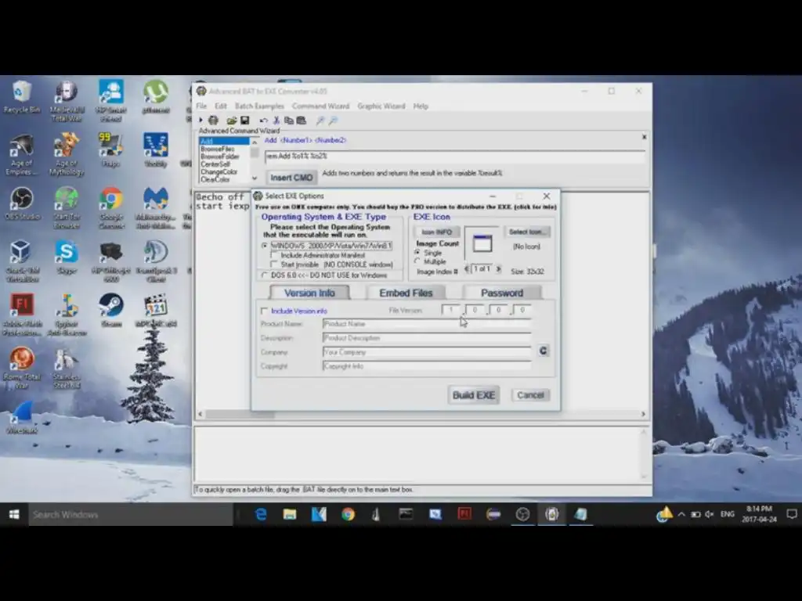
Task: Select Age of Mythology desktop icon
Action: tap(67, 154)
